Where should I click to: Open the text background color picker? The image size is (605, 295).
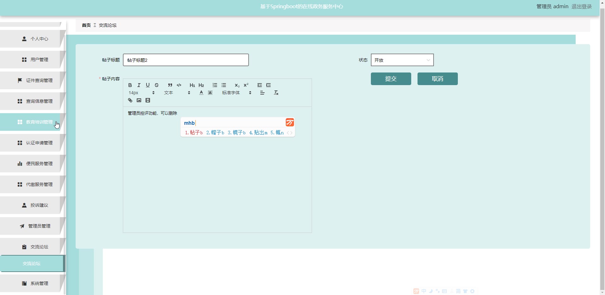[x=210, y=93]
